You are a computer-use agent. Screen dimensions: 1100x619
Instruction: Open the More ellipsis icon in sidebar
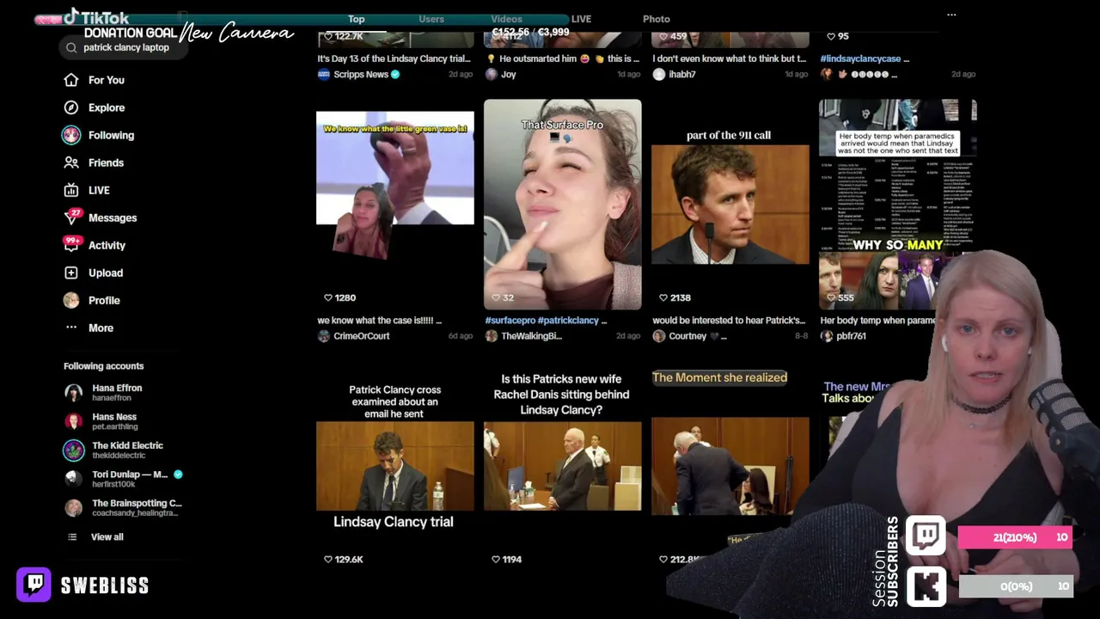71,328
